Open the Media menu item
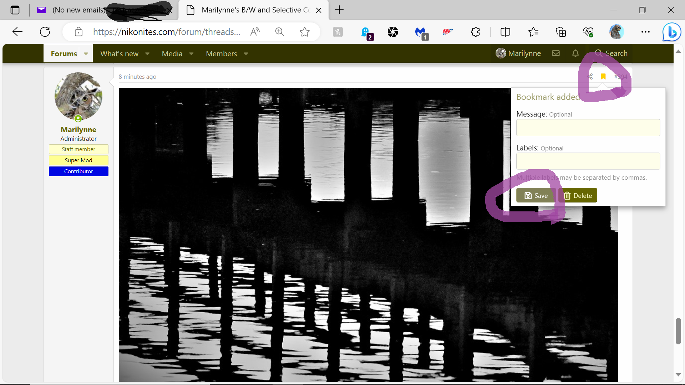The image size is (685, 385). pyautogui.click(x=172, y=54)
